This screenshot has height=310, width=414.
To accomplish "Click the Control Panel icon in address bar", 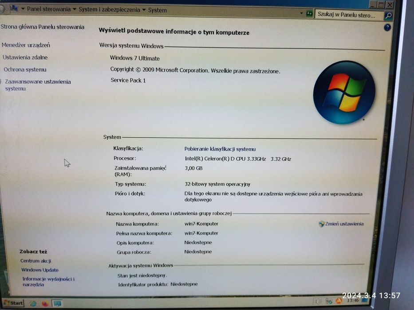I will coord(14,8).
